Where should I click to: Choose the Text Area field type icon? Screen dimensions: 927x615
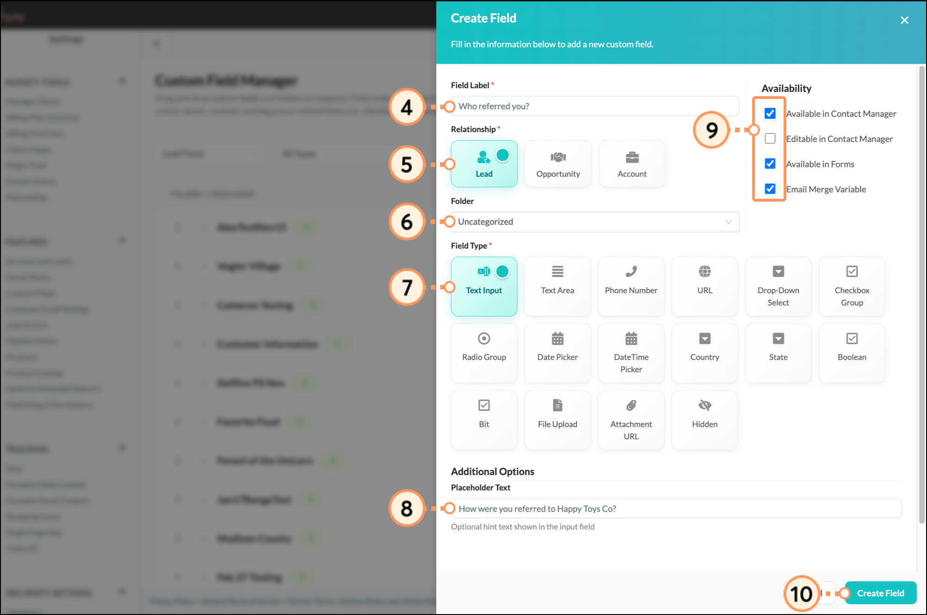(557, 271)
